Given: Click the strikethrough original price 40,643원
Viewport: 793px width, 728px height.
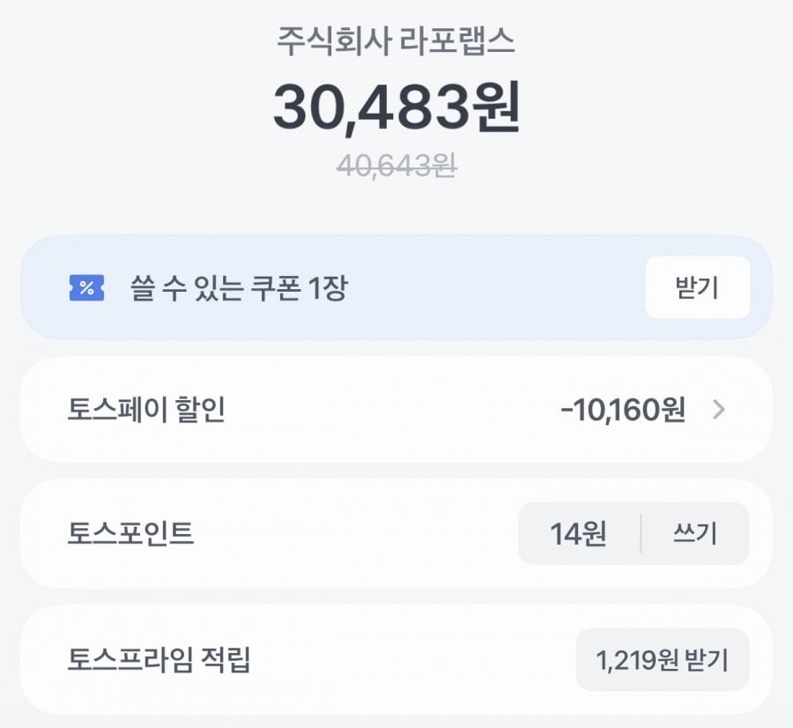Looking at the screenshot, I should click(396, 166).
